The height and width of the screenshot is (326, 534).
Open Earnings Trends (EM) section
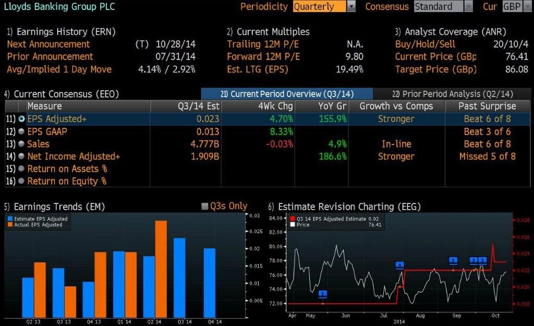tap(54, 207)
